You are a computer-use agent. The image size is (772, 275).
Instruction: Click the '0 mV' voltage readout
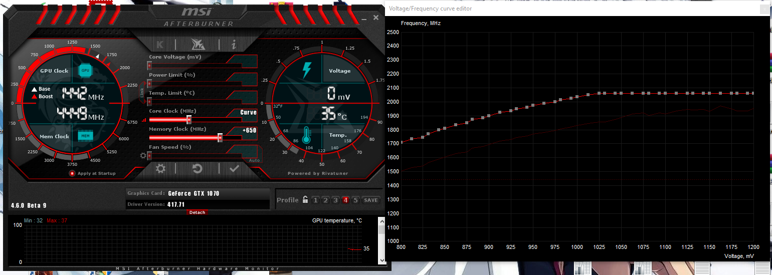click(x=339, y=93)
